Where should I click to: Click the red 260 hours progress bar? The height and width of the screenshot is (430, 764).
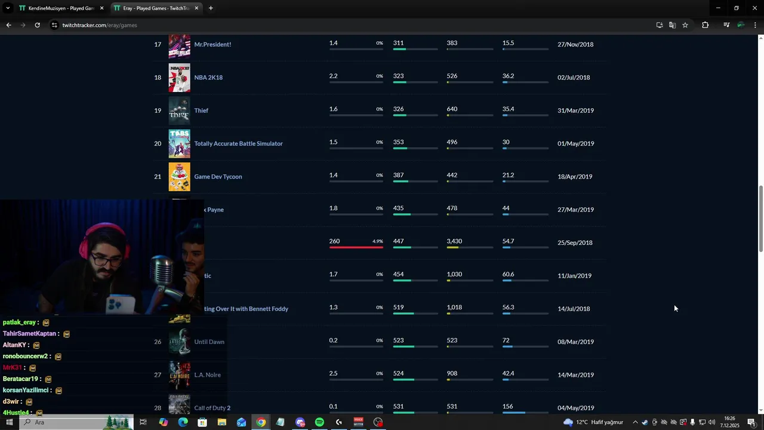(356, 247)
